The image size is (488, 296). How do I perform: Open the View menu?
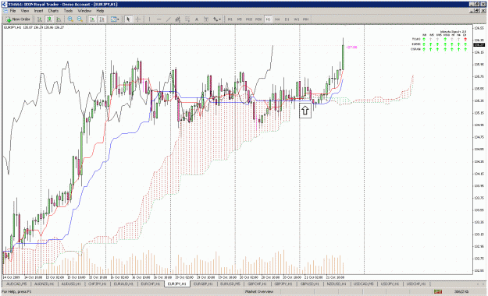[25, 11]
